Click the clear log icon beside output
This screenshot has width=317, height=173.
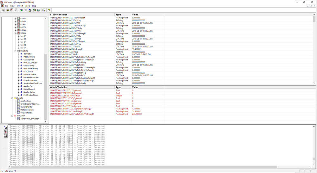[5, 131]
